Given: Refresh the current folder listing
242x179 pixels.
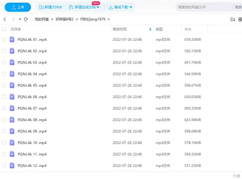Looking at the screenshot, I should tap(26, 19).
